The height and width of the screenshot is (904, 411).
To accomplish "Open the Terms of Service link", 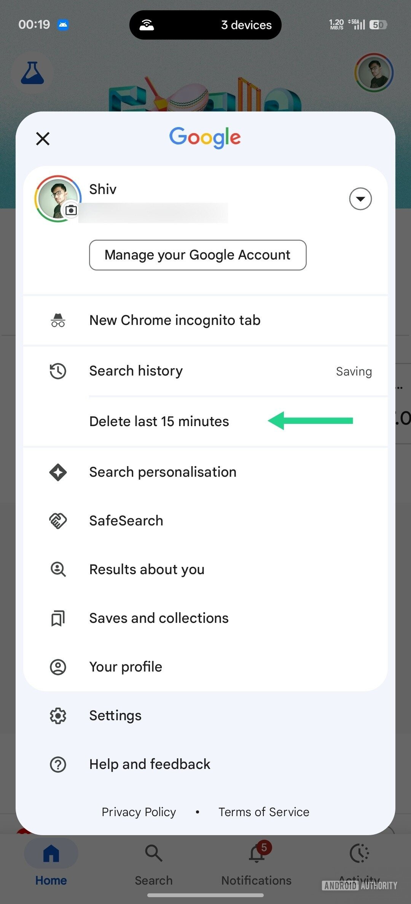I will (264, 812).
